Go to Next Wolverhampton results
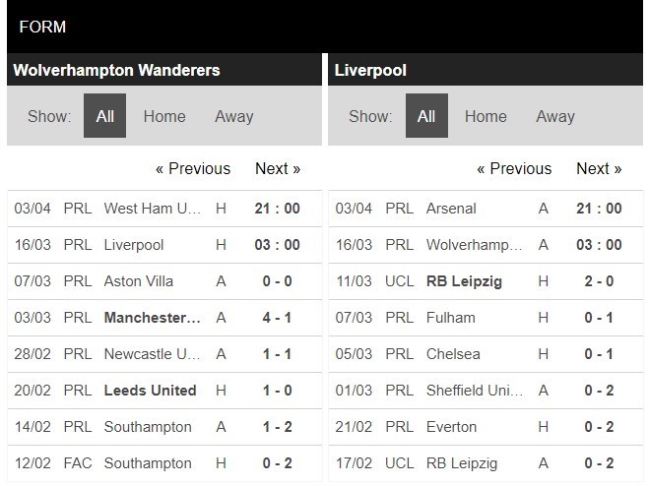The height and width of the screenshot is (486, 649). pyautogui.click(x=278, y=168)
